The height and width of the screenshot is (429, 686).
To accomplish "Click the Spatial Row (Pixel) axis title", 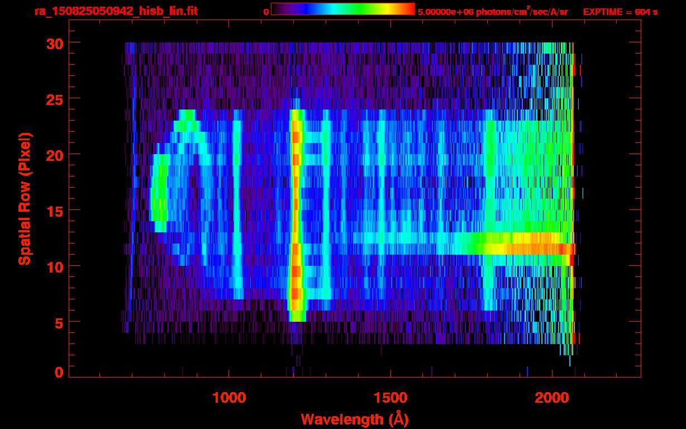I will click(25, 199).
